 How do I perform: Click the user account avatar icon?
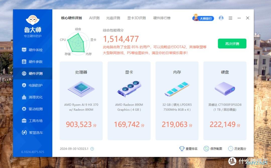coord(221,18)
